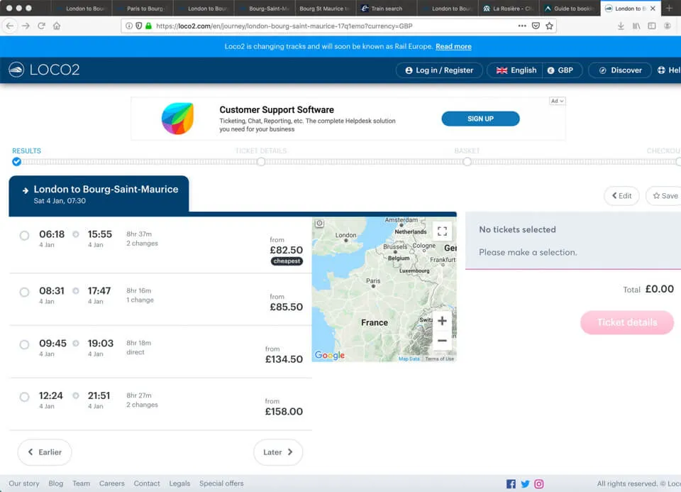This screenshot has height=492, width=681.
Task: Click the browser address bar URL
Action: point(284,26)
